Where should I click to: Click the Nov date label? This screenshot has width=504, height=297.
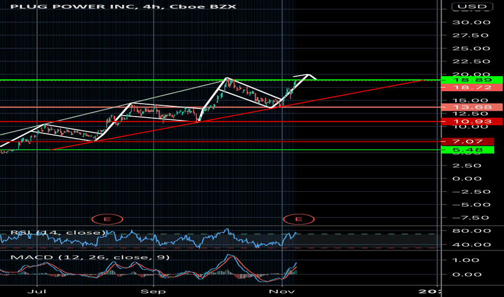tap(282, 291)
